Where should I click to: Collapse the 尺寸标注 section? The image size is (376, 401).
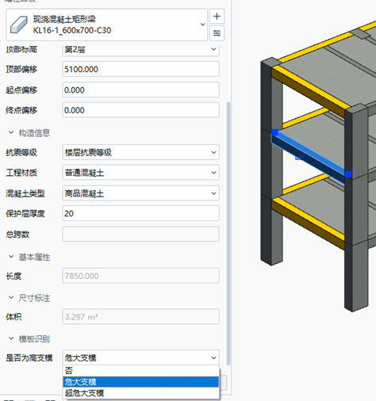11,298
